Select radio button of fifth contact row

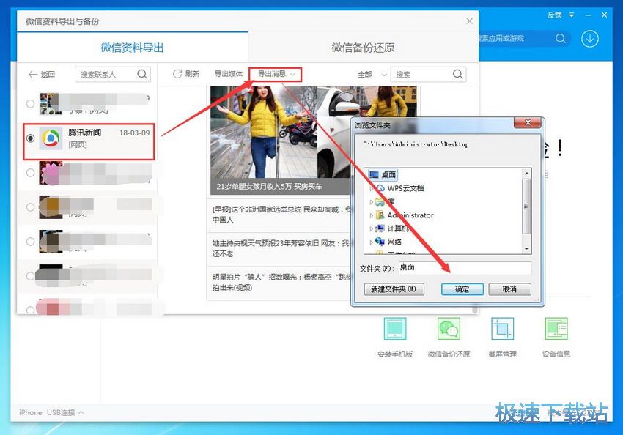30,242
